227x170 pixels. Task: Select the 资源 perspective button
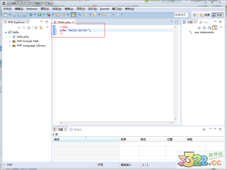[x=205, y=15]
